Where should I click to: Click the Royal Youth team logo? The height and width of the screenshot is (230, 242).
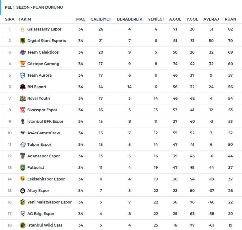click(x=22, y=98)
